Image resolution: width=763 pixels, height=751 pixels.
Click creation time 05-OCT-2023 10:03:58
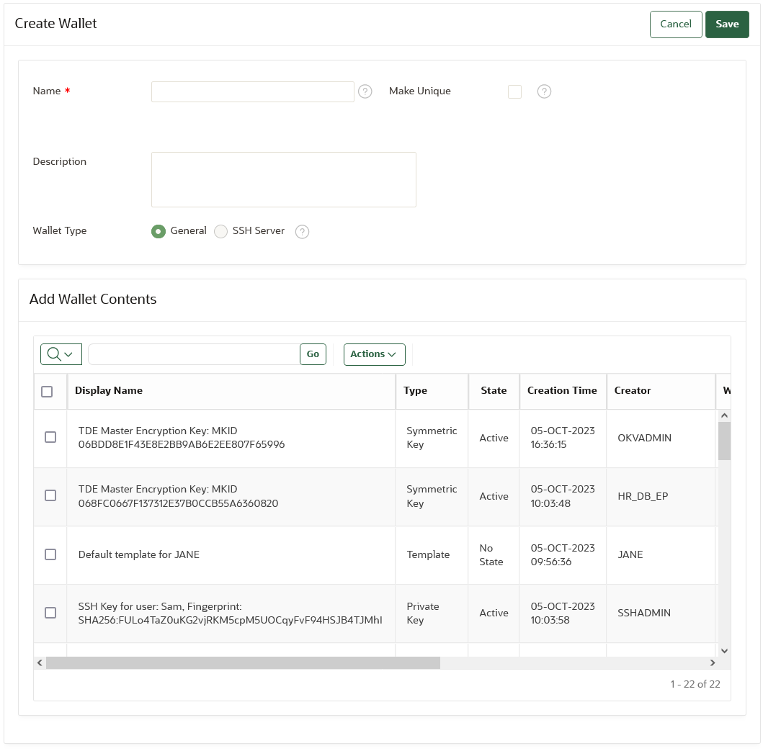(563, 613)
